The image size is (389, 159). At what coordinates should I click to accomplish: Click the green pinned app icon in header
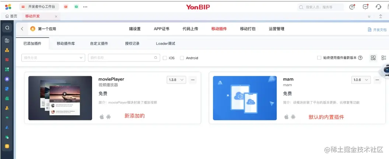point(76,7)
